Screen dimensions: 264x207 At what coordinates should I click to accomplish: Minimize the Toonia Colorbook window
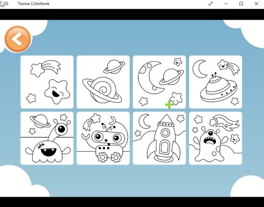[226, 3]
